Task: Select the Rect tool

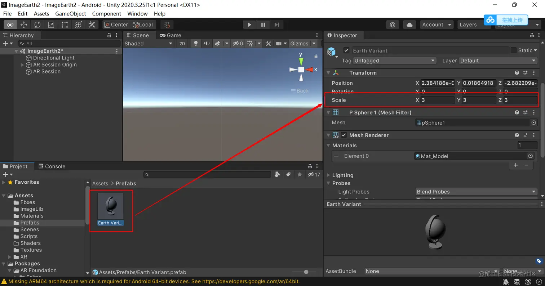Action: point(65,24)
